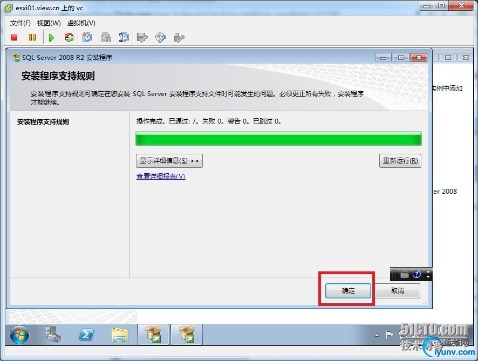Image resolution: width=478 pixels, height=361 pixels.
Task: Maximize the SQL Server 2008 R2 安装程序 dialog
Action: point(401,58)
